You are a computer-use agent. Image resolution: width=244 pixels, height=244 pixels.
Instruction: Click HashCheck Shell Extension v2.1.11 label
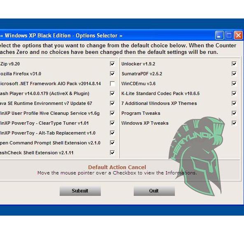coord(37,153)
